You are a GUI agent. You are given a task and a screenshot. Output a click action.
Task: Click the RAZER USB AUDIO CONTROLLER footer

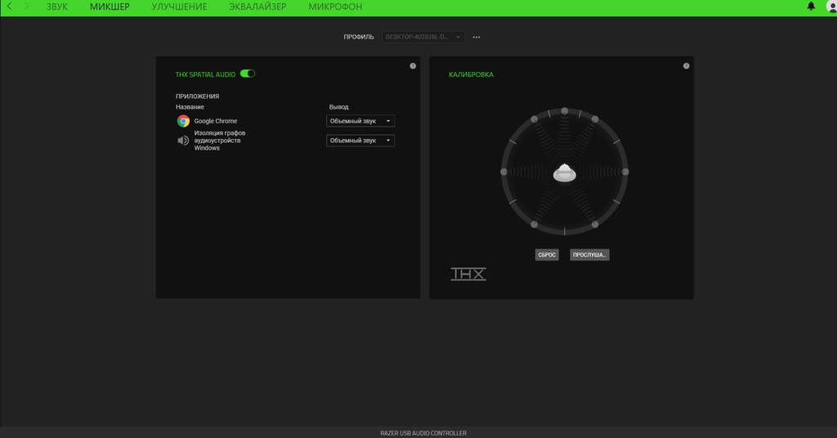pyautogui.click(x=423, y=433)
